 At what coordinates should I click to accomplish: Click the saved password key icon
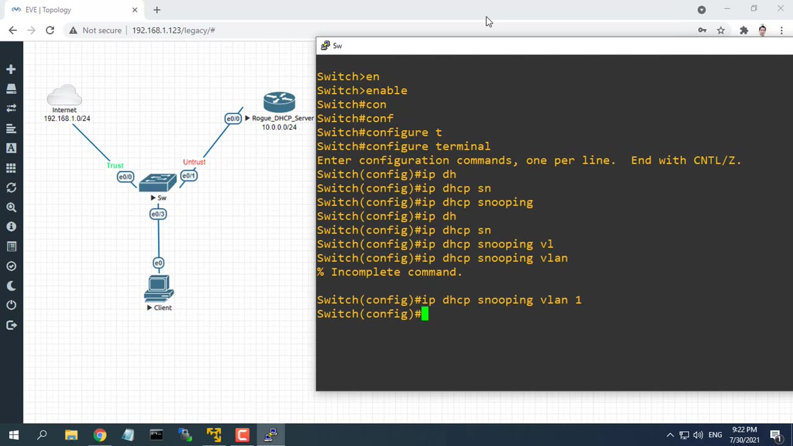tap(702, 30)
